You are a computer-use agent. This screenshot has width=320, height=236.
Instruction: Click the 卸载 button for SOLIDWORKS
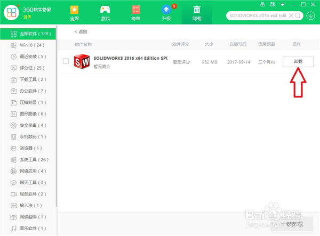(x=298, y=61)
